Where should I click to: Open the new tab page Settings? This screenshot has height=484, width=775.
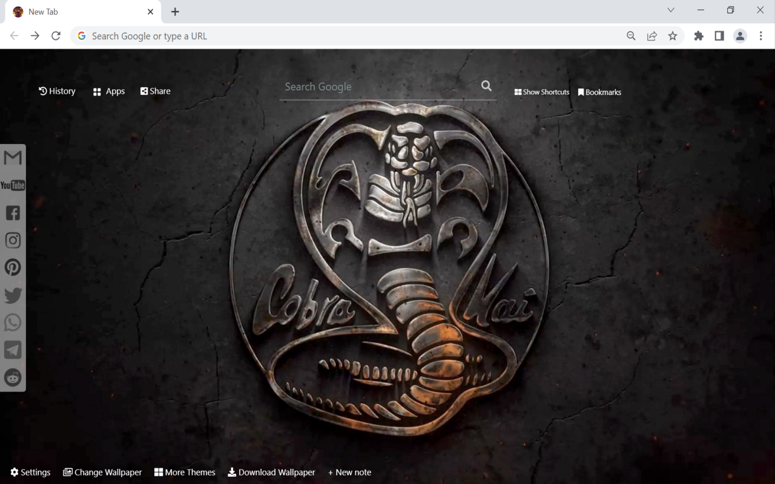click(x=30, y=473)
